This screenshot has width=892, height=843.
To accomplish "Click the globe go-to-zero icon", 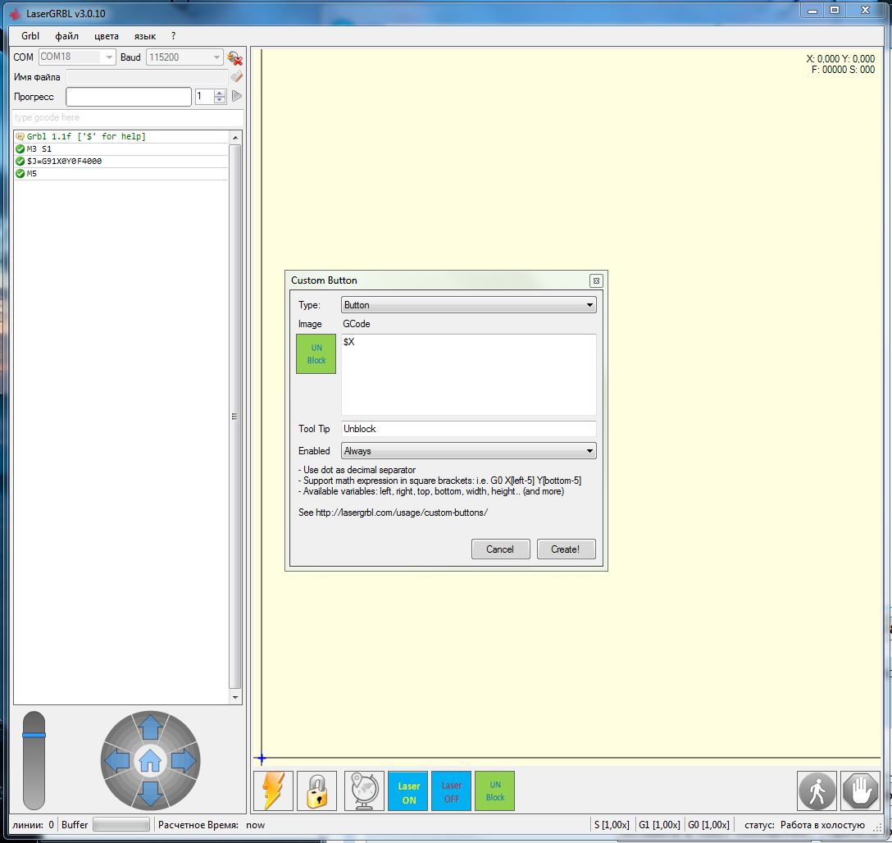I will point(363,791).
